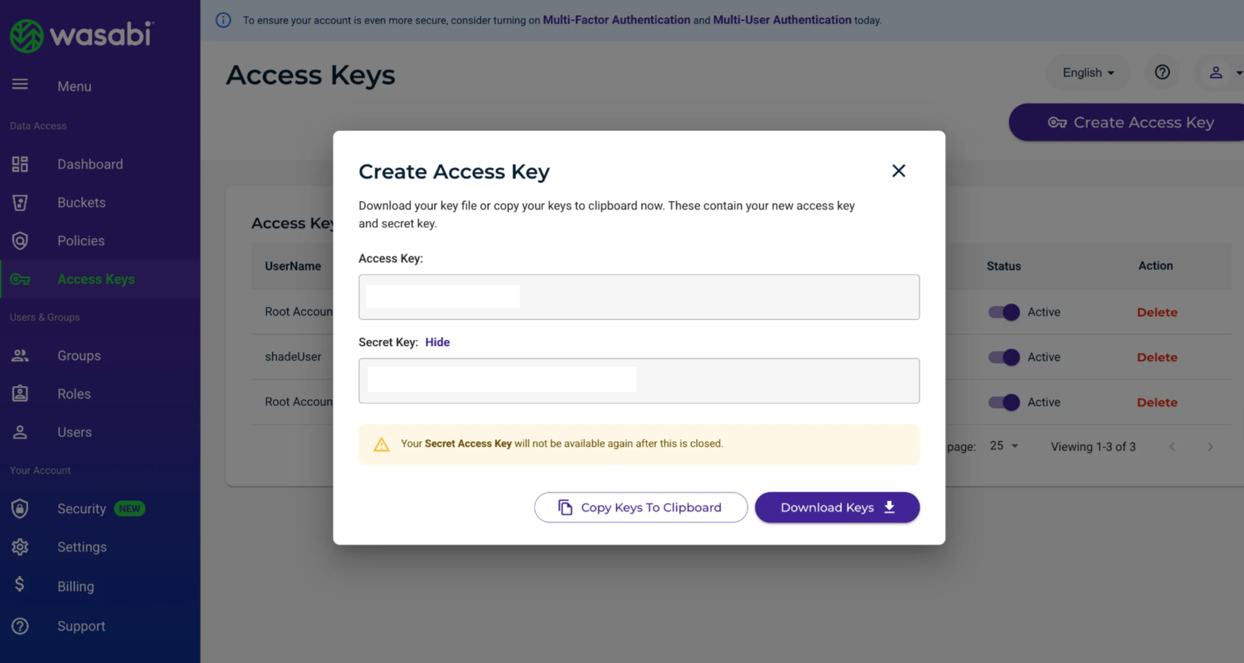1244x663 pixels.
Task: Click the Buckets bucket icon
Action: 20,203
